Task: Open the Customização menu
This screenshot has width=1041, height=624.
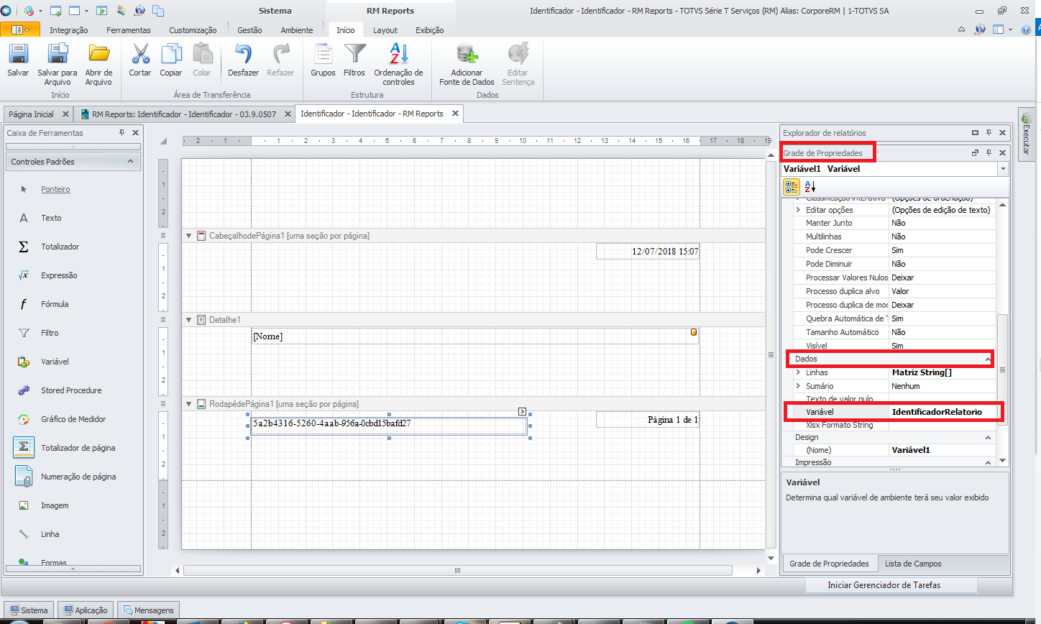Action: pos(193,30)
